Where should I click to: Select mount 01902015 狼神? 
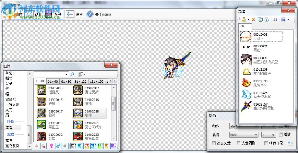pos(53,101)
